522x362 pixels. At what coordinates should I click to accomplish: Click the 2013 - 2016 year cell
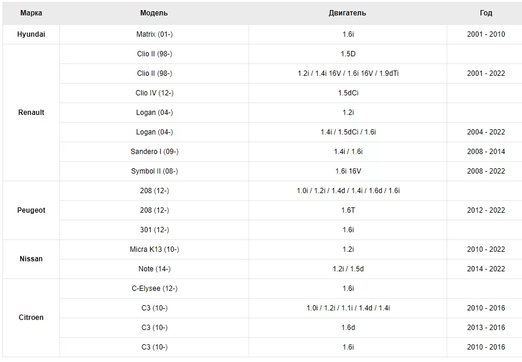coord(486,328)
